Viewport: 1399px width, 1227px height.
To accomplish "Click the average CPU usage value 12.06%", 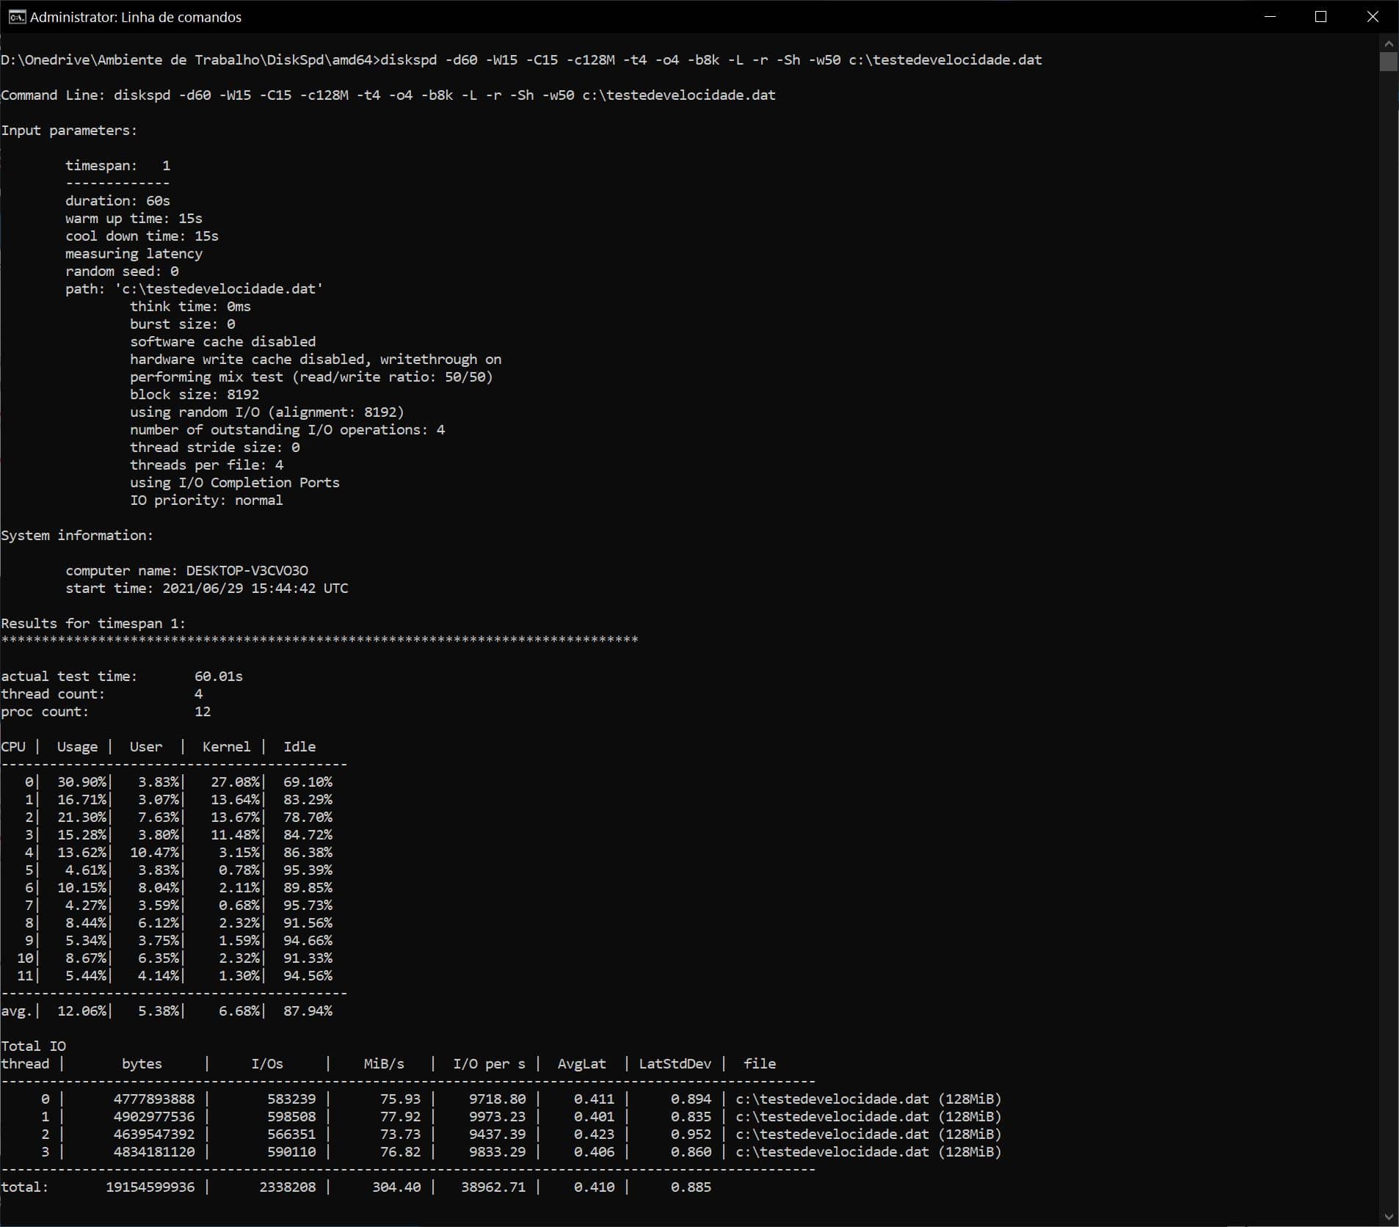I will tap(81, 1011).
